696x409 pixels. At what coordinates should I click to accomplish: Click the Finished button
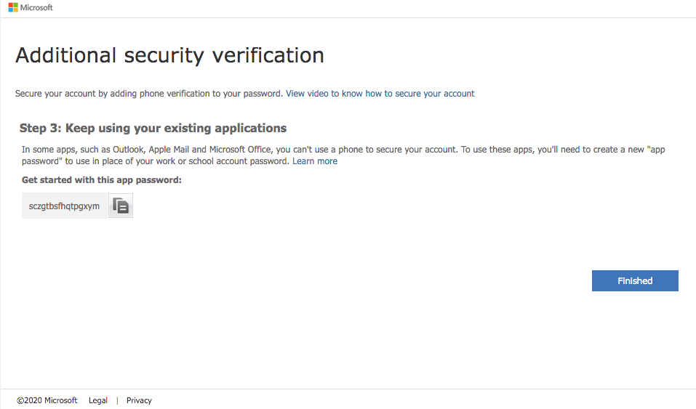[x=635, y=281]
